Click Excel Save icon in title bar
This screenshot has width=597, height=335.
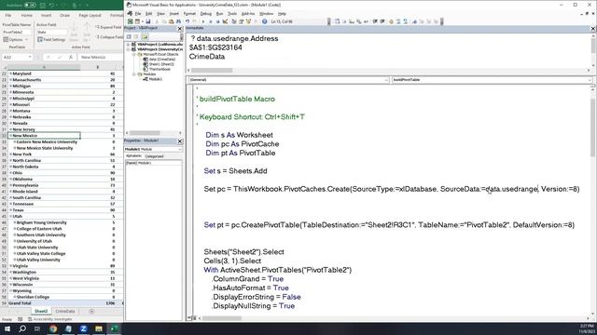point(43,6)
